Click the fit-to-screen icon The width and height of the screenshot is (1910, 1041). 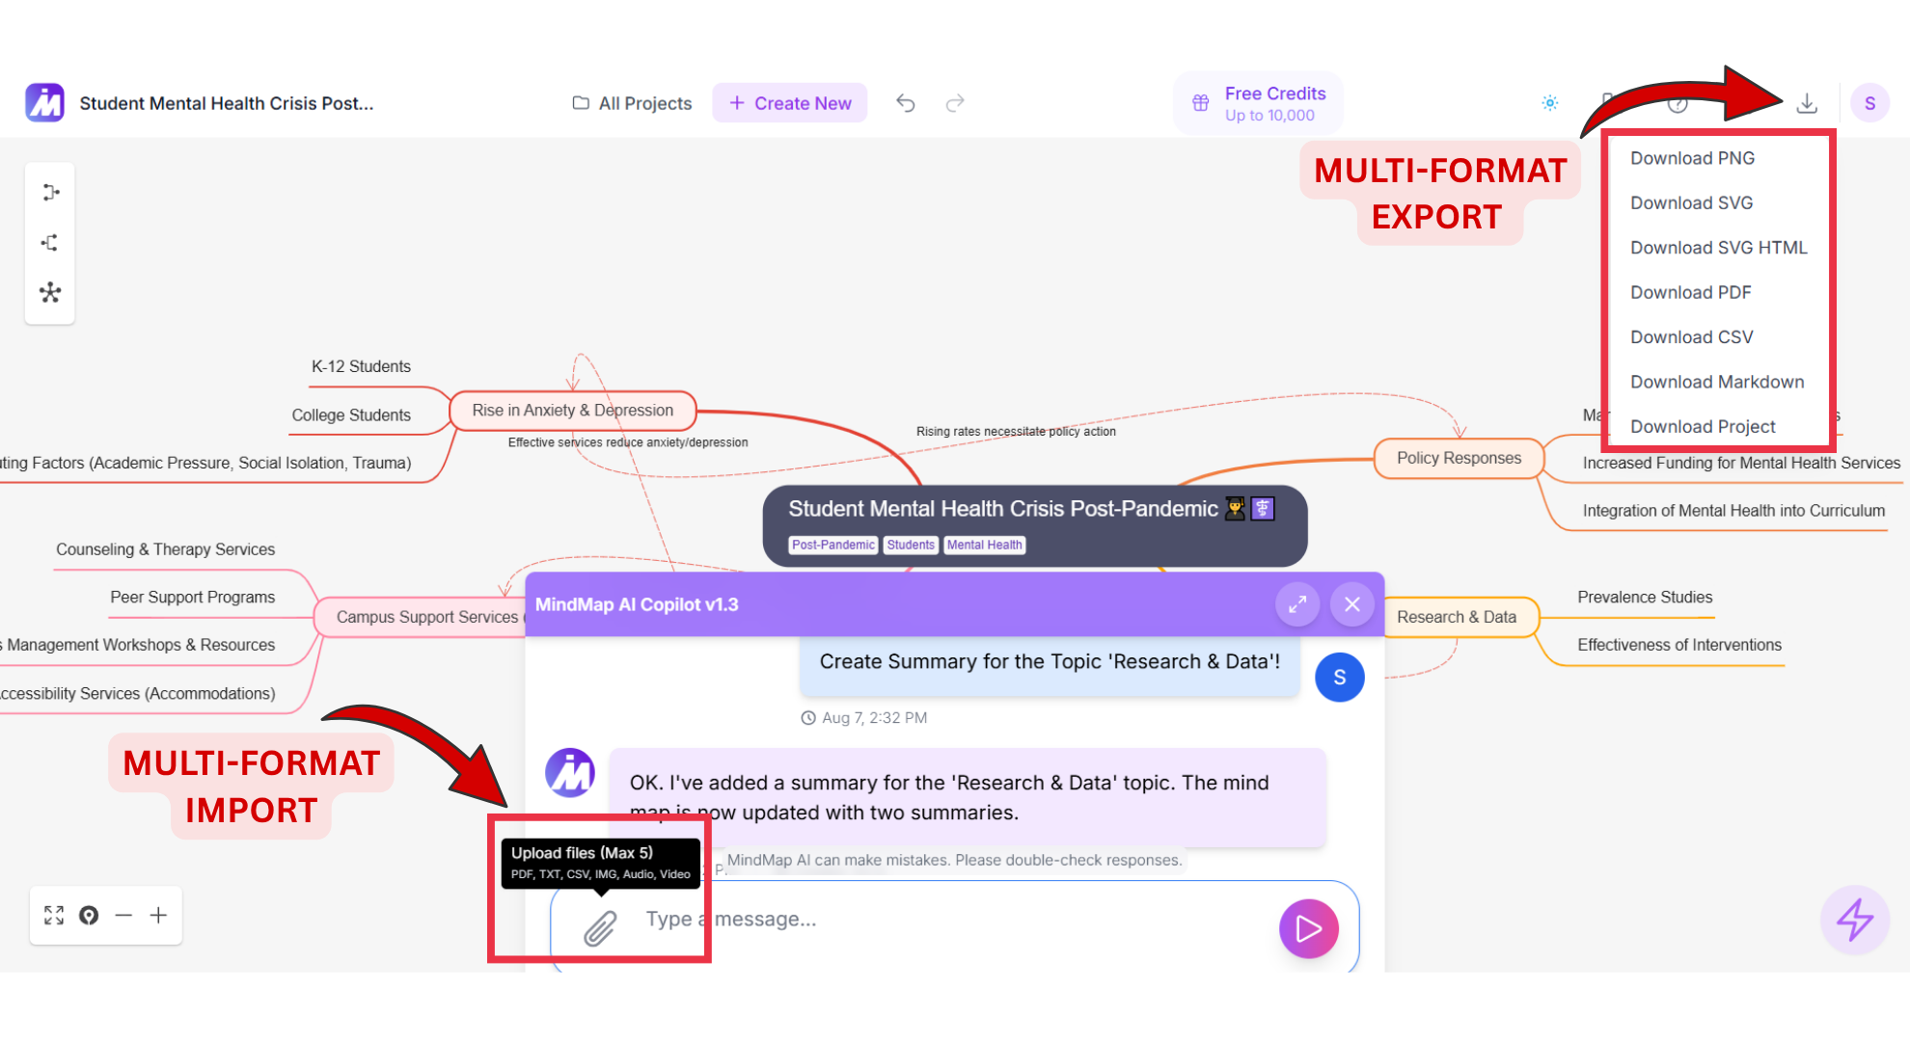(x=54, y=915)
